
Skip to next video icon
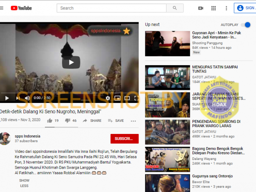pos(18,98)
